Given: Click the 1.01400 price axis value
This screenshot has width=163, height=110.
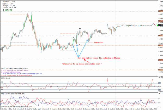Looking at the screenshot, I should click(161, 31).
